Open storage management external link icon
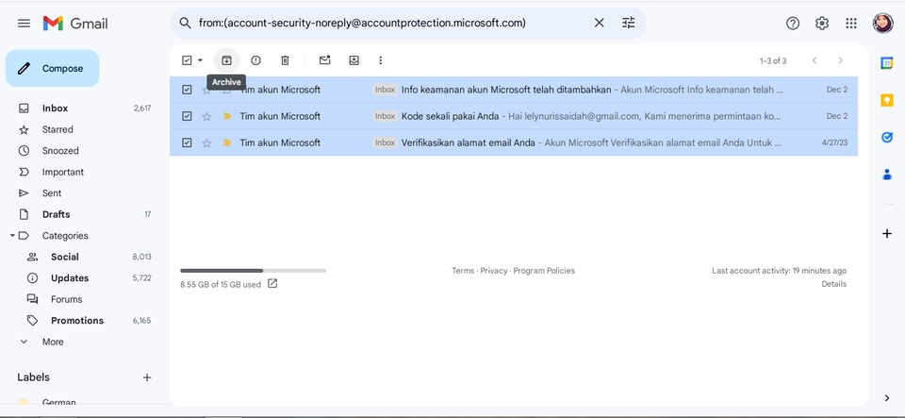 click(x=272, y=283)
